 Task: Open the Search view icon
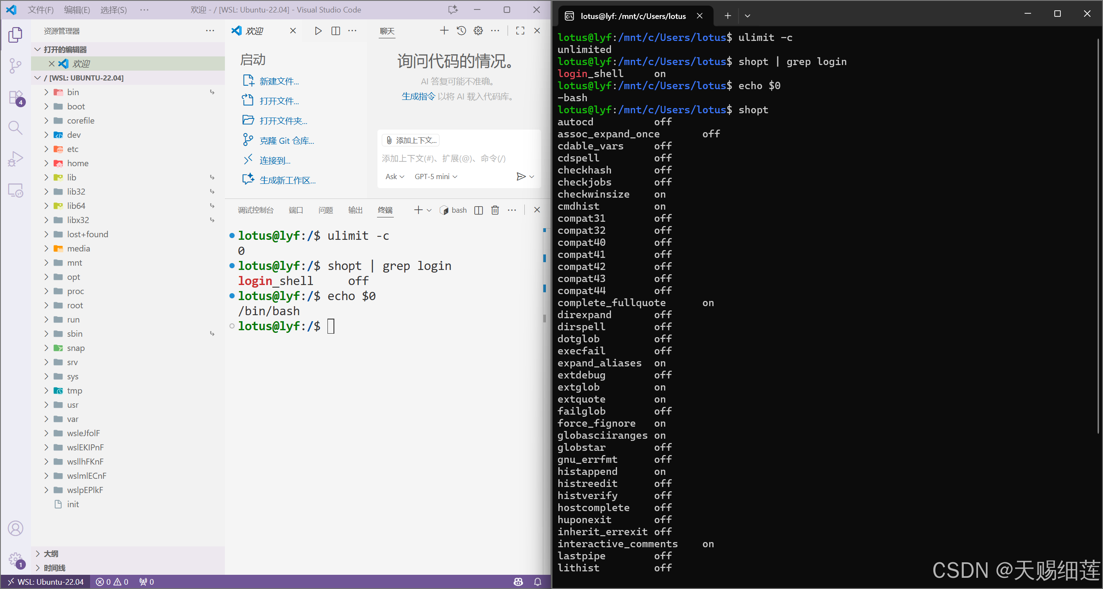[x=16, y=127]
